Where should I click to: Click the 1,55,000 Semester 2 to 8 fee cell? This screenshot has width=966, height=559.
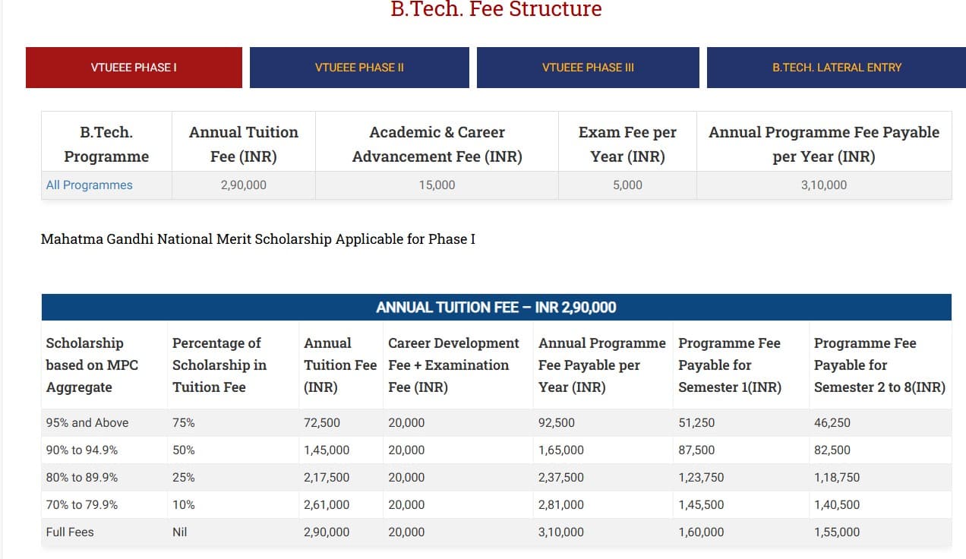(x=837, y=532)
